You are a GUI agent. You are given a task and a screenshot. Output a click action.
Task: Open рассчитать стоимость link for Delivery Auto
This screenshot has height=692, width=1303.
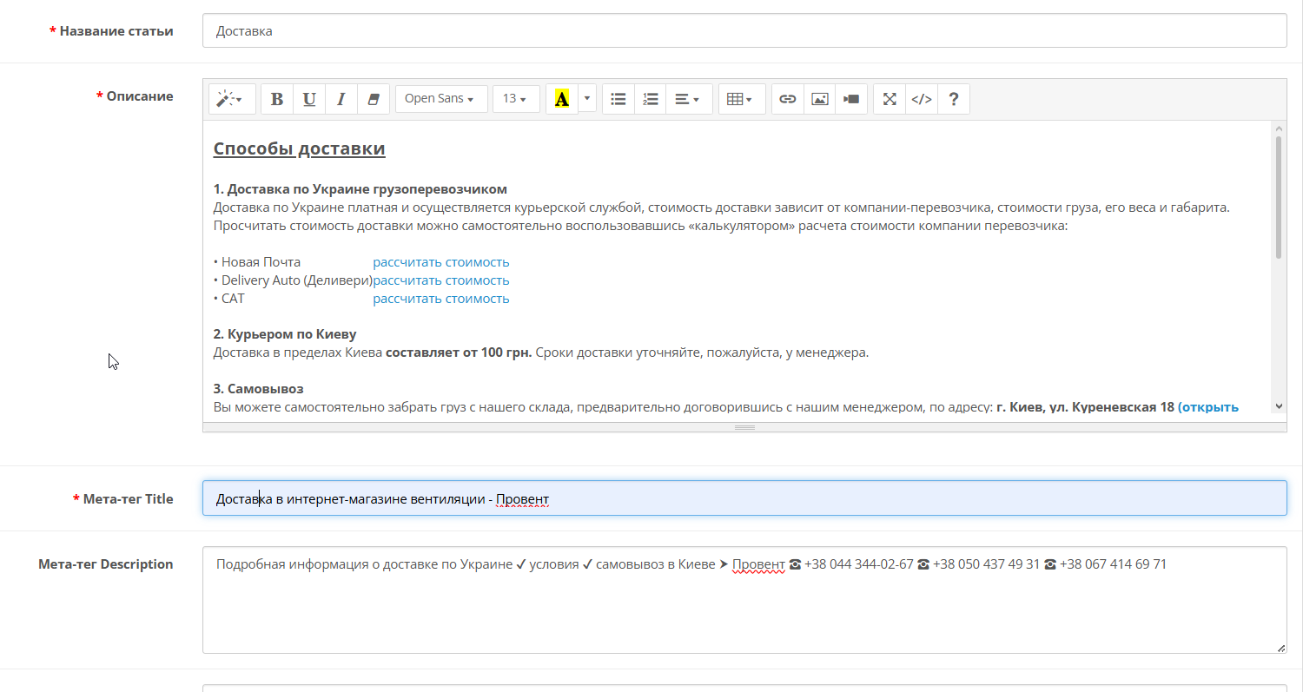[x=441, y=280]
